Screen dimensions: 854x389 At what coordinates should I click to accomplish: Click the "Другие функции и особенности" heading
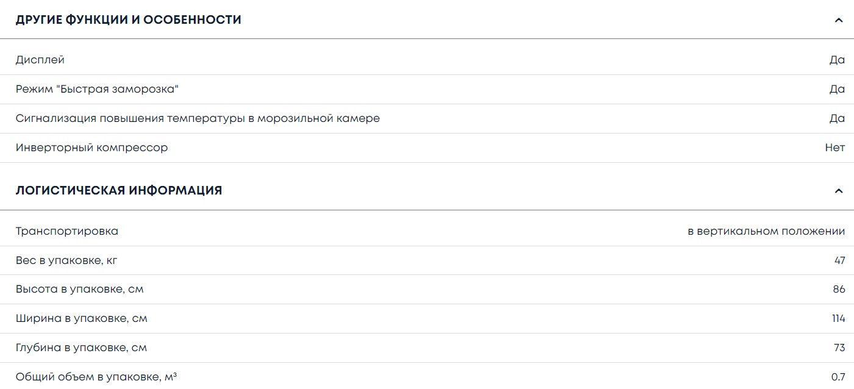[x=129, y=20]
